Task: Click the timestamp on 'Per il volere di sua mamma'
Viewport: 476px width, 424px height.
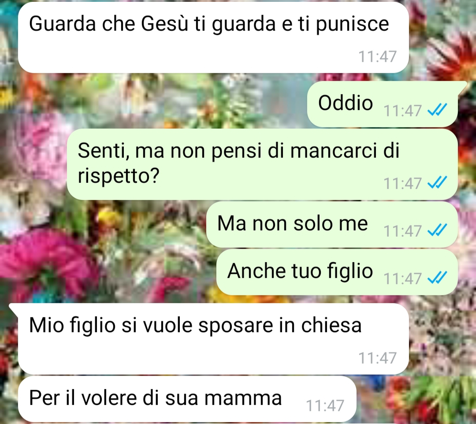Action: 325,405
